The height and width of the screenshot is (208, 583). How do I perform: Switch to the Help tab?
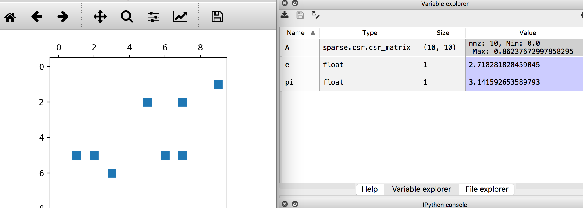coord(370,189)
